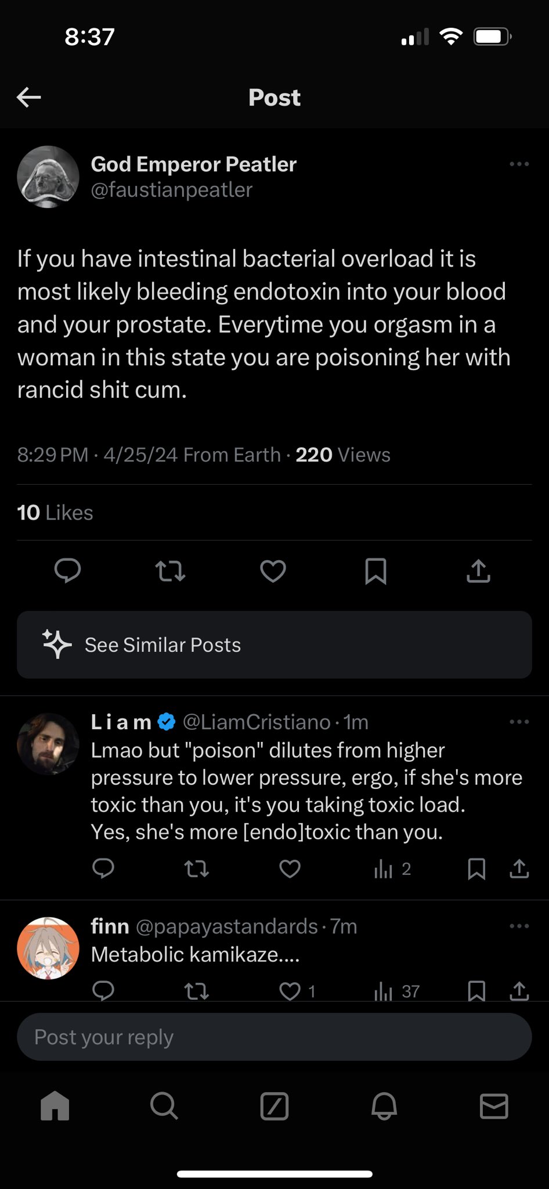Share the main post
549x1189 pixels.
coord(478,571)
